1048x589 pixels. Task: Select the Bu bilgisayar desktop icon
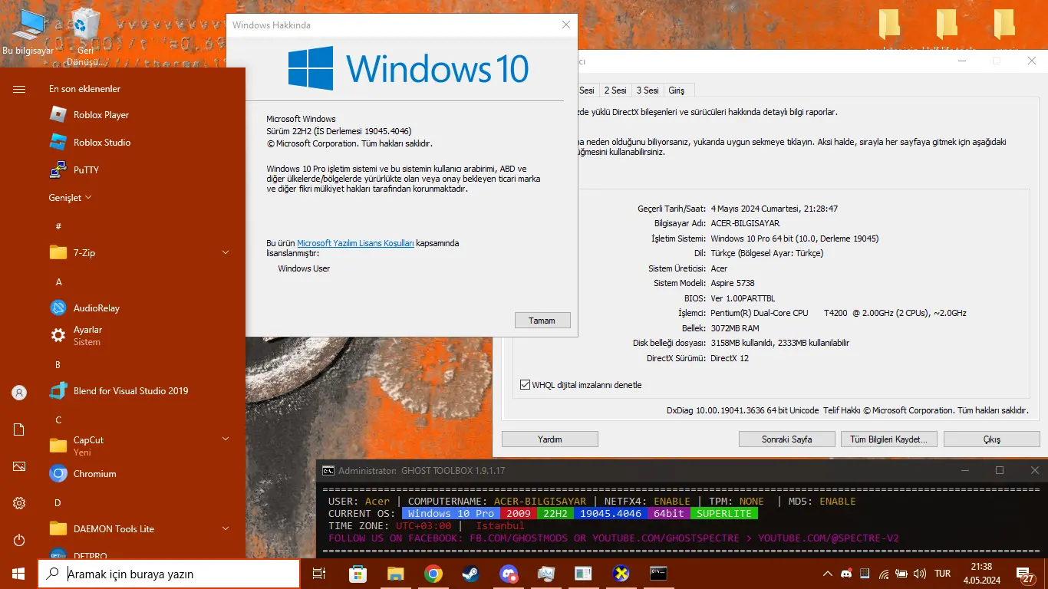click(x=28, y=33)
